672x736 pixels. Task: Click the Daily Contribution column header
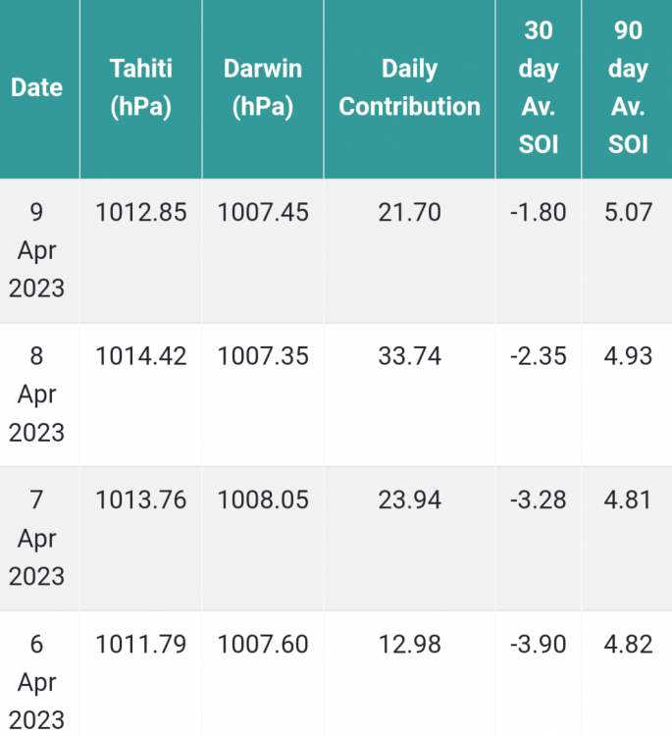[409, 87]
